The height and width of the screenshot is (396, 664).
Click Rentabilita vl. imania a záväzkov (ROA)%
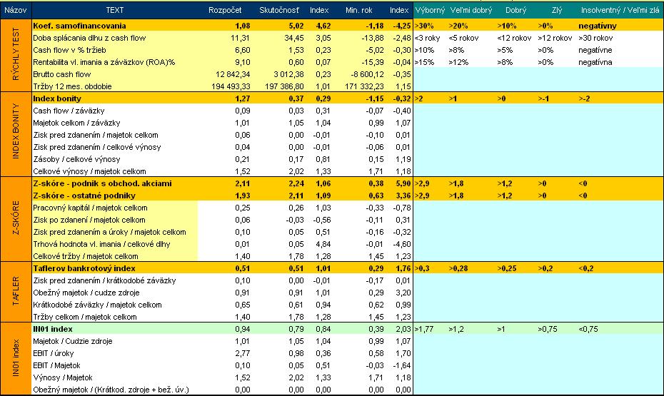point(104,62)
